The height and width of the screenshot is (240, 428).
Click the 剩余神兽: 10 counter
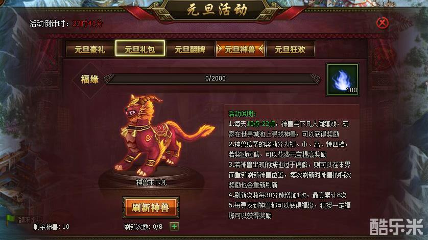point(51,227)
